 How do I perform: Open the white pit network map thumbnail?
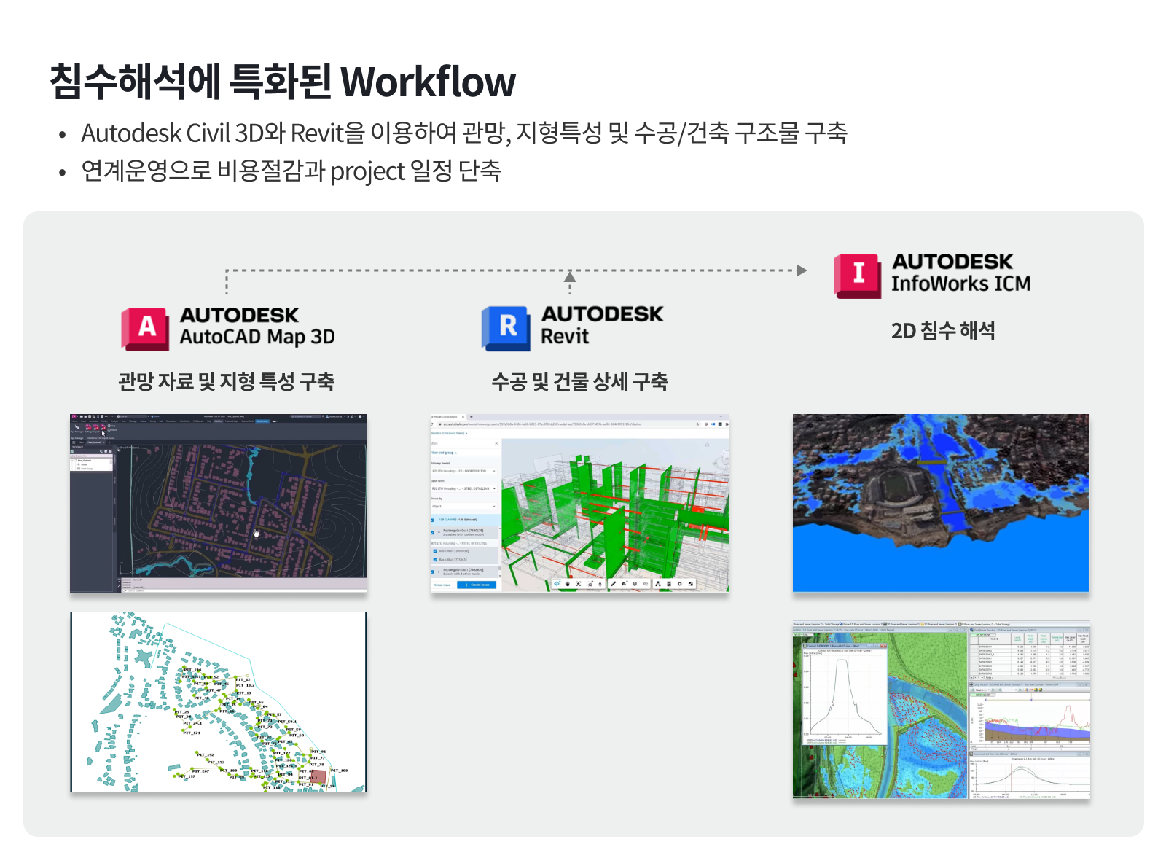(219, 702)
